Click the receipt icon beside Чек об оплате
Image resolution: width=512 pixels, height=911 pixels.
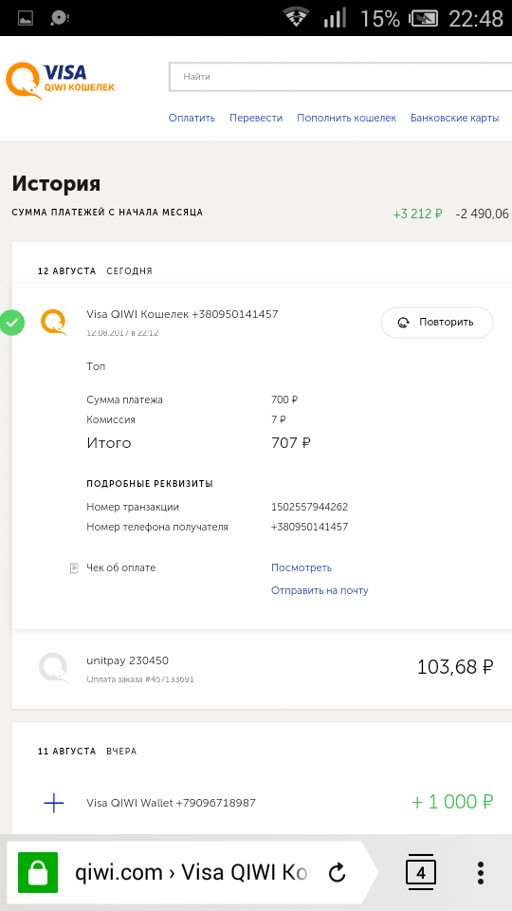click(x=74, y=568)
